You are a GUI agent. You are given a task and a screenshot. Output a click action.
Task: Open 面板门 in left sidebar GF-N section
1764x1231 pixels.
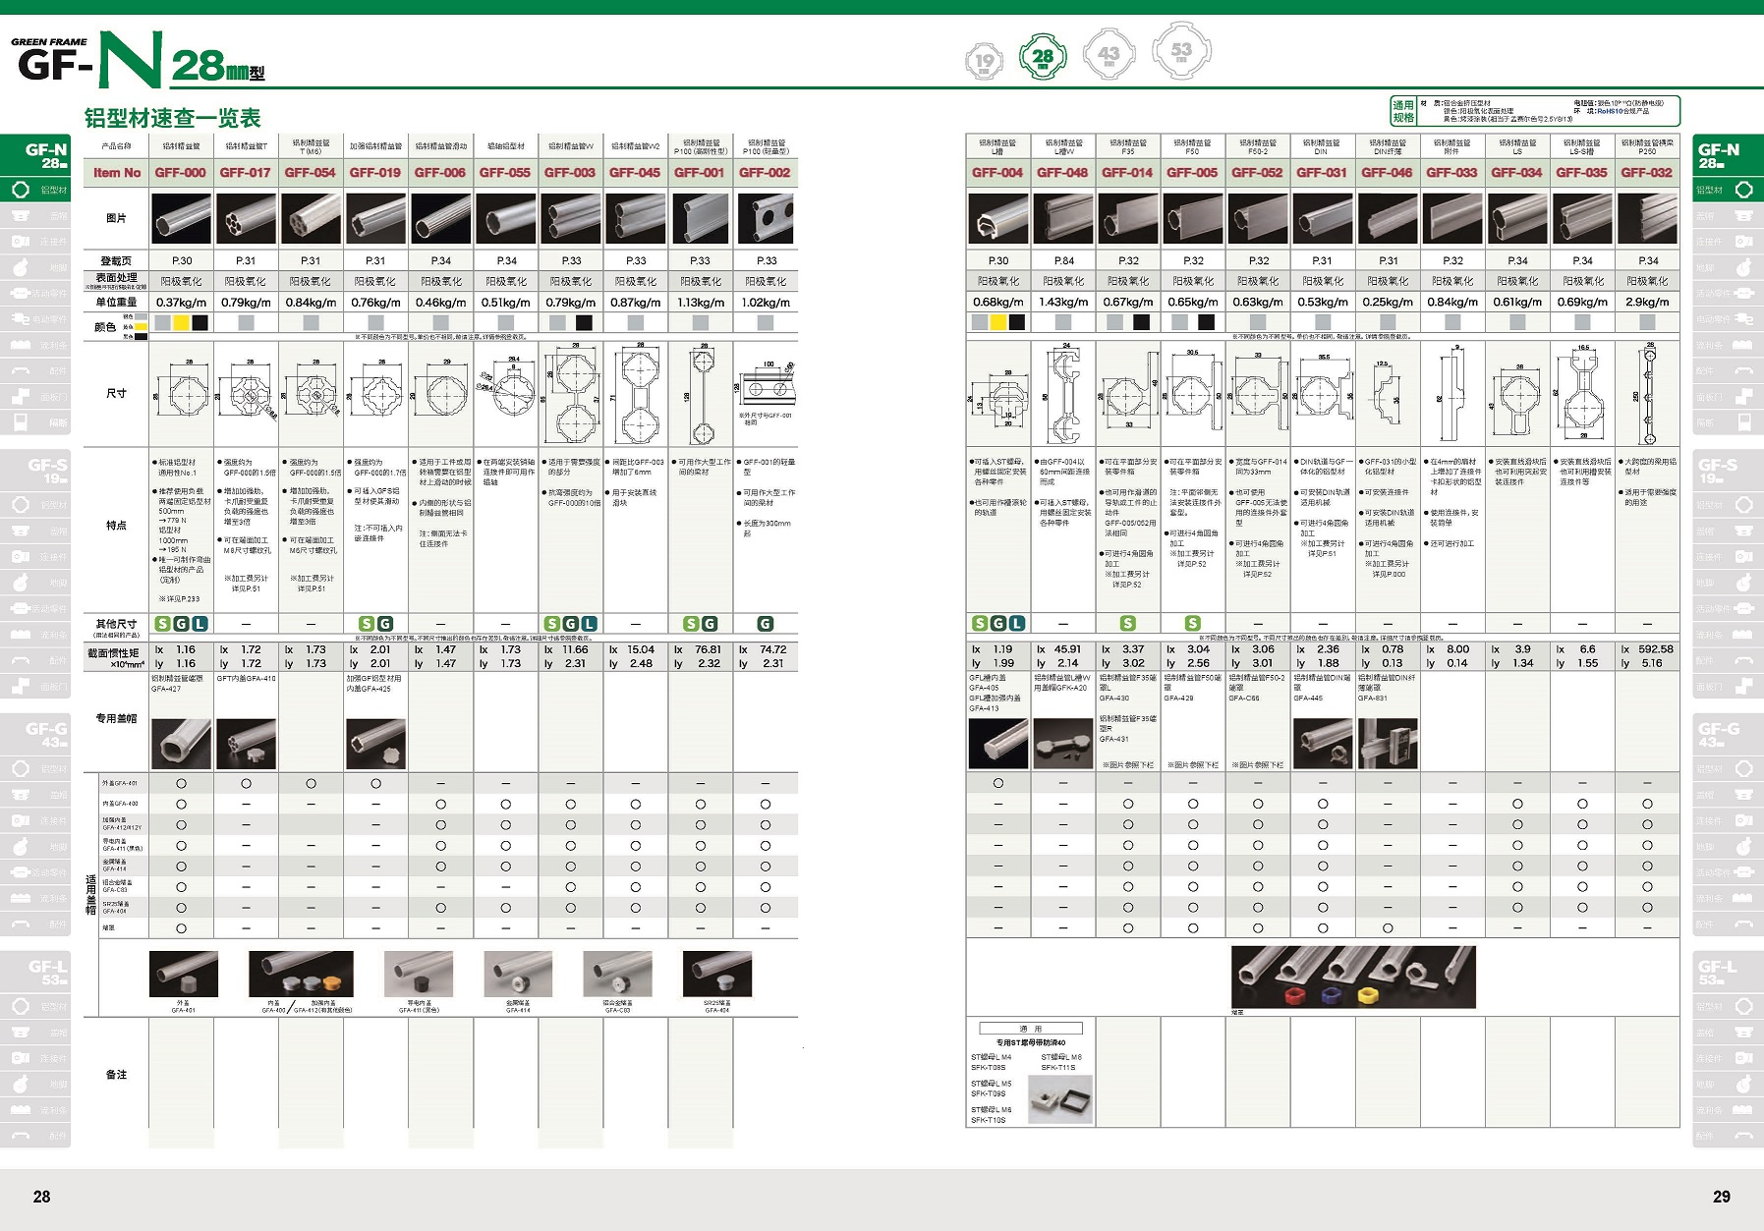coord(35,397)
